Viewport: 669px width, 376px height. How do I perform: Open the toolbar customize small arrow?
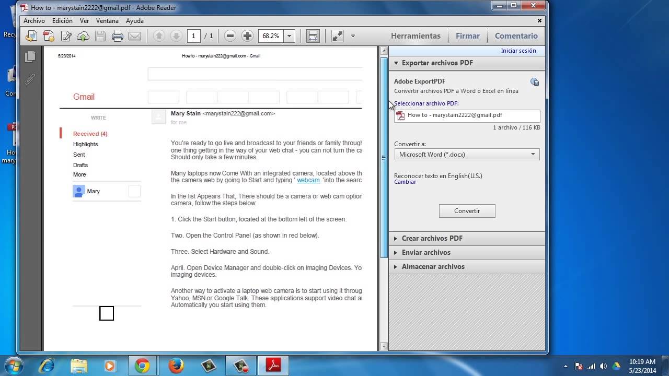[x=353, y=36]
